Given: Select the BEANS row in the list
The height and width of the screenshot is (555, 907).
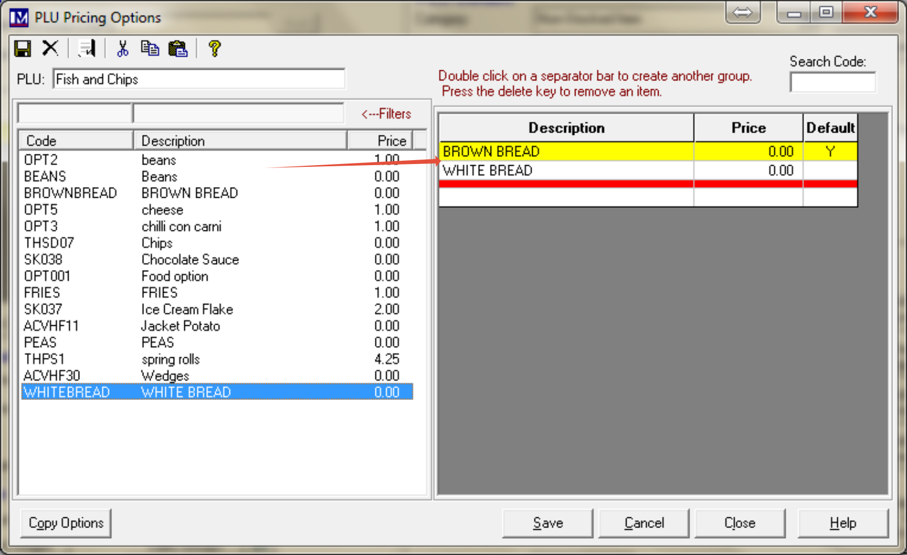Looking at the screenshot, I should coord(217,176).
